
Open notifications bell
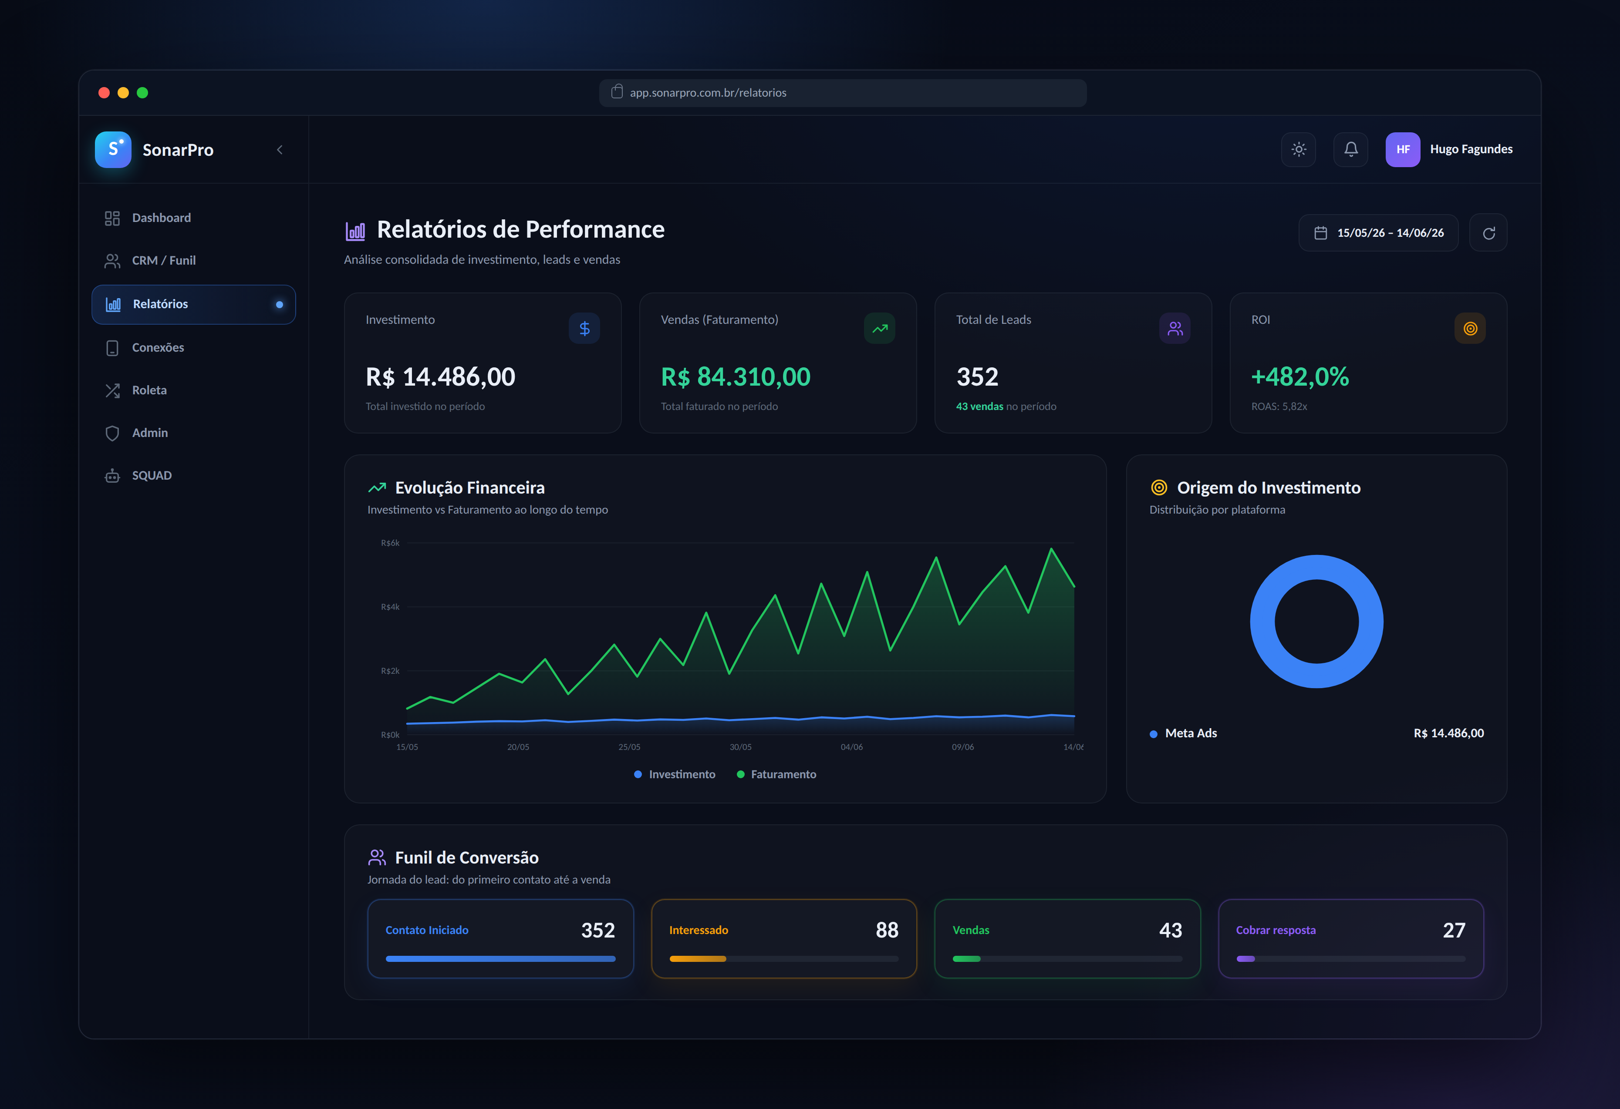pyautogui.click(x=1350, y=149)
